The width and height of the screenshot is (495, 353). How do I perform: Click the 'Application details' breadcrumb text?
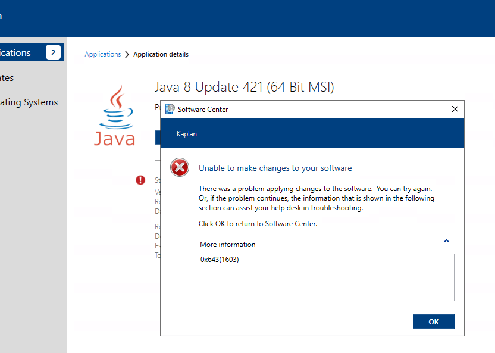(x=161, y=54)
